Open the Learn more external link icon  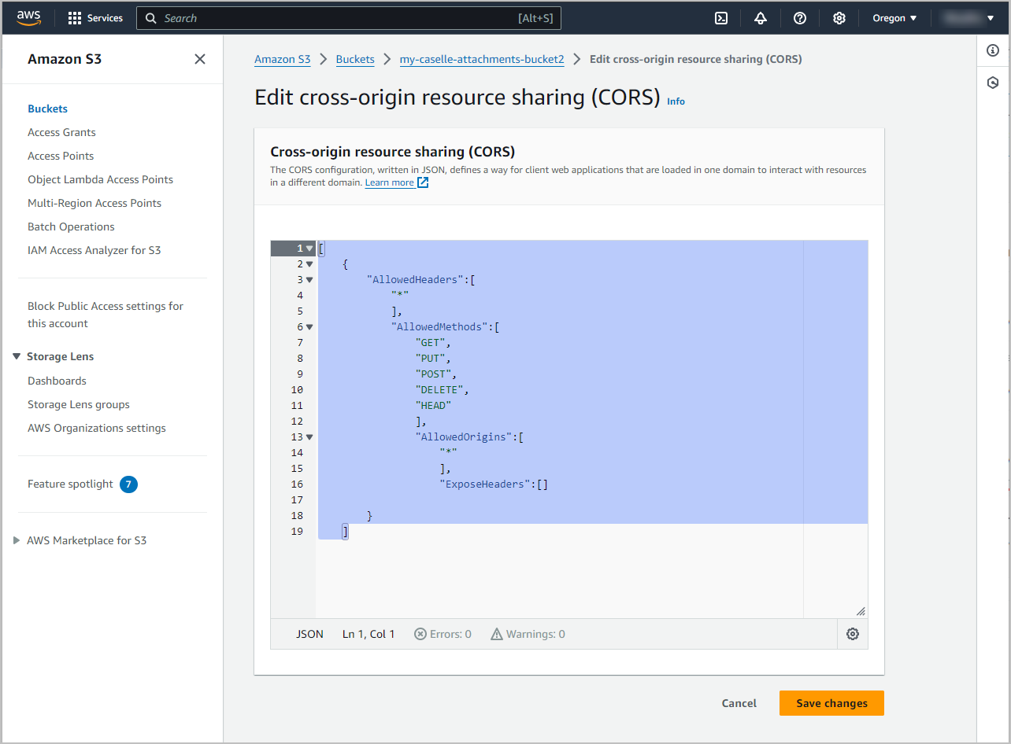click(423, 182)
